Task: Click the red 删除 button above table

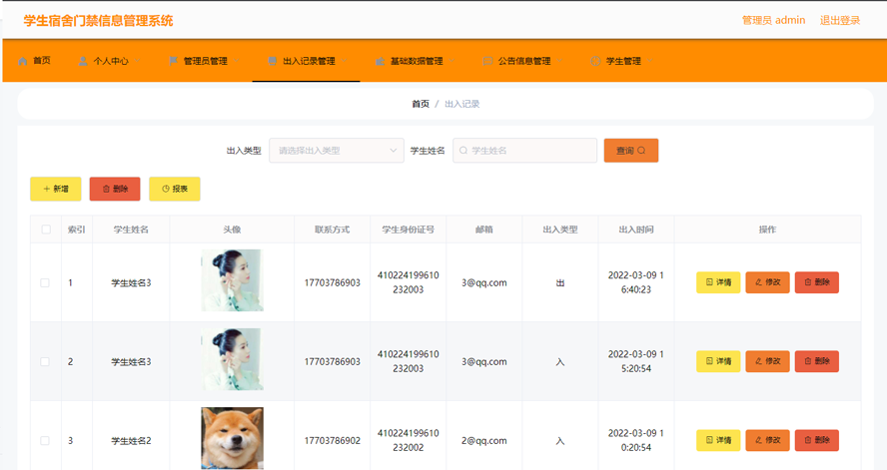Action: click(115, 190)
